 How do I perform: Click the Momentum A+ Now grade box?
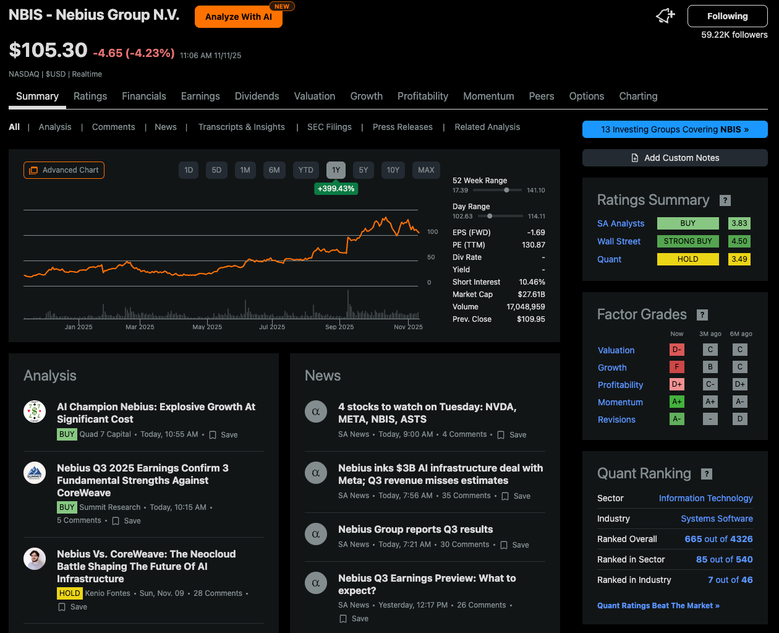click(677, 402)
